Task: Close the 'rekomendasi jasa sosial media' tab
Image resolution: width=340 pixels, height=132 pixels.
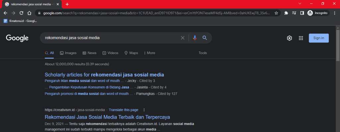Action: [58, 4]
